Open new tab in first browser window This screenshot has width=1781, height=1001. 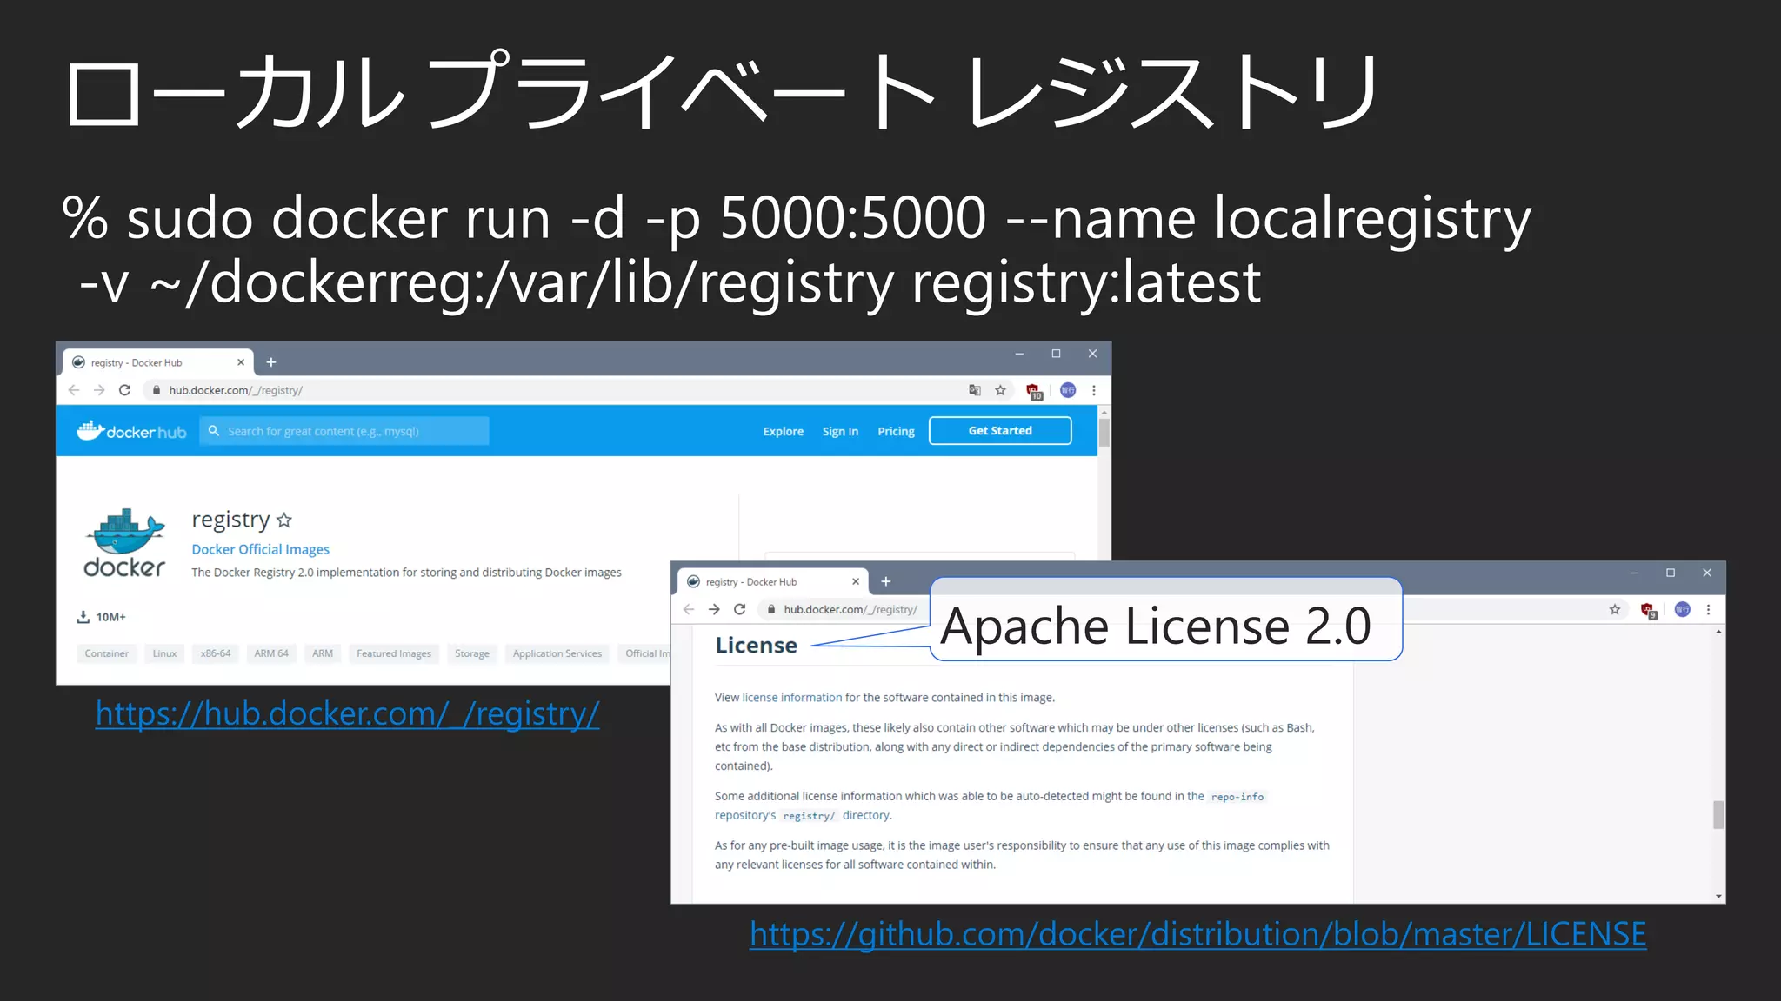coord(271,362)
